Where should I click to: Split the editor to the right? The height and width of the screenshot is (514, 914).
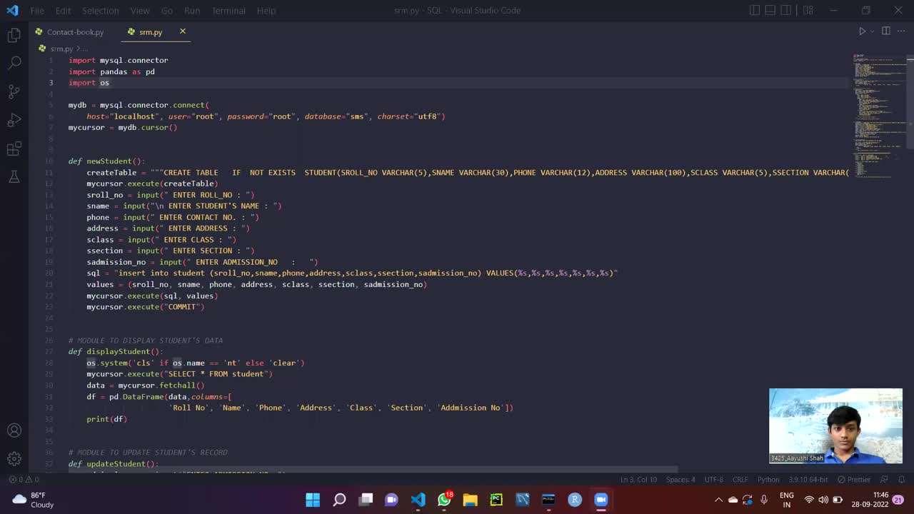885,31
